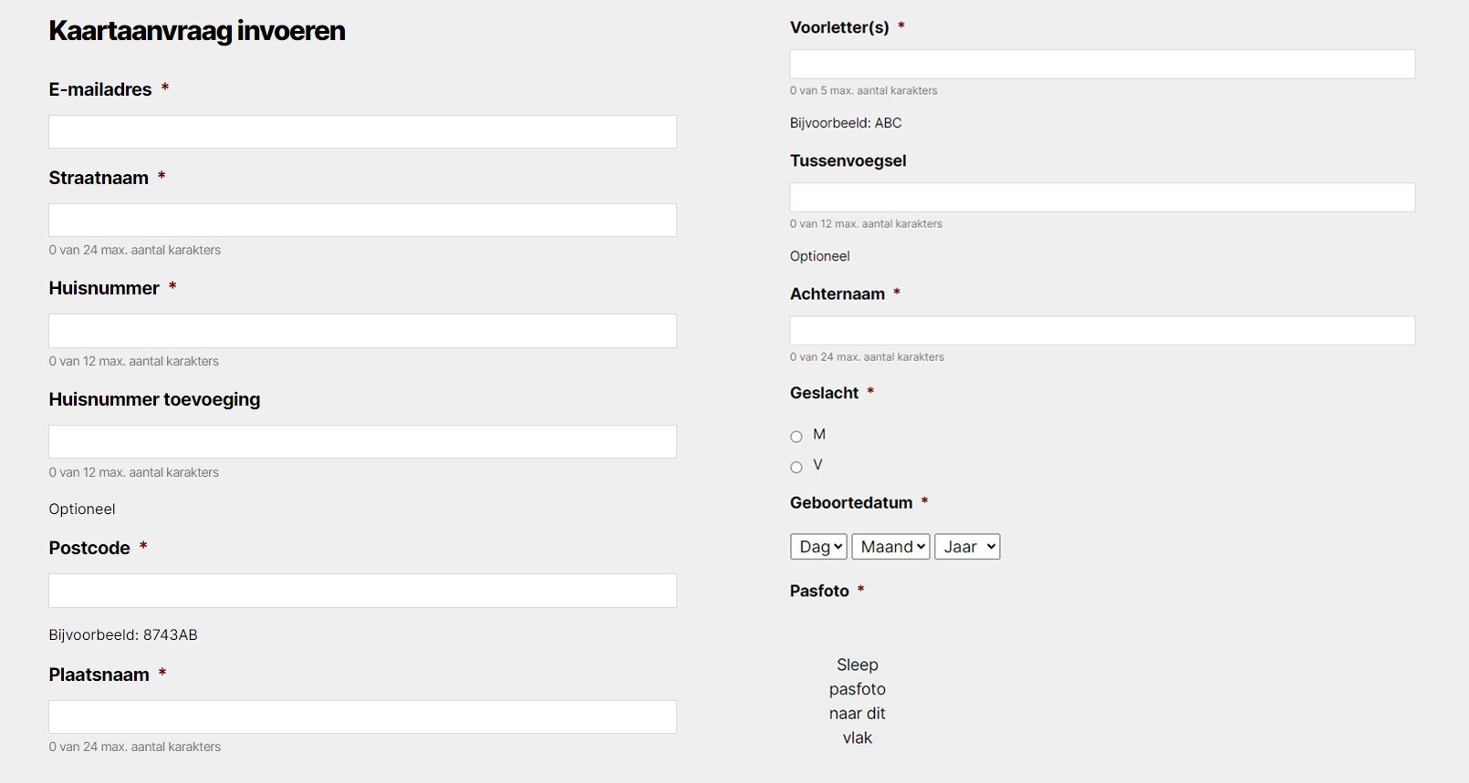Image resolution: width=1469 pixels, height=783 pixels.
Task: Expand the Maand dropdown
Action: [891, 547]
